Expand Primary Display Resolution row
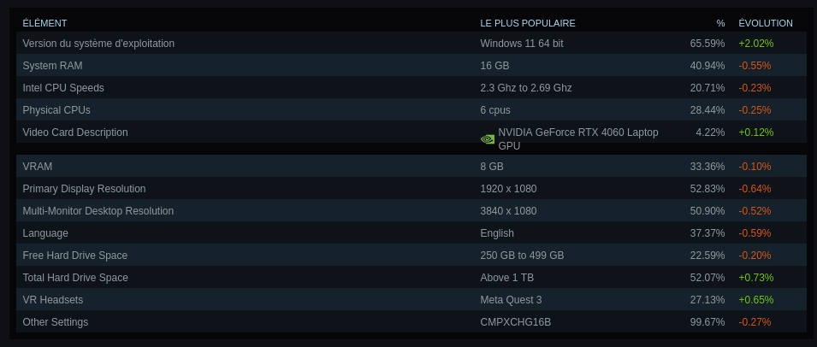Image resolution: width=817 pixels, height=347 pixels. [84, 189]
